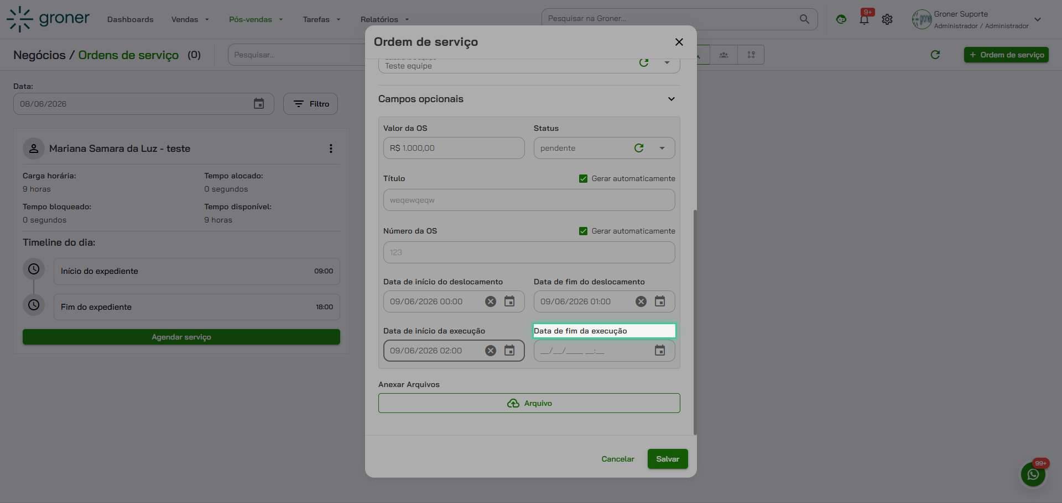Open the Pós-vendas menu
The height and width of the screenshot is (503, 1062).
[256, 19]
